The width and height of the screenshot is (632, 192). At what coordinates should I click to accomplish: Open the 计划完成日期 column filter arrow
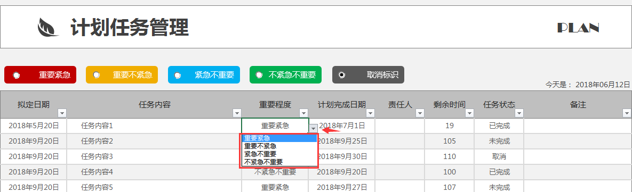(371, 113)
